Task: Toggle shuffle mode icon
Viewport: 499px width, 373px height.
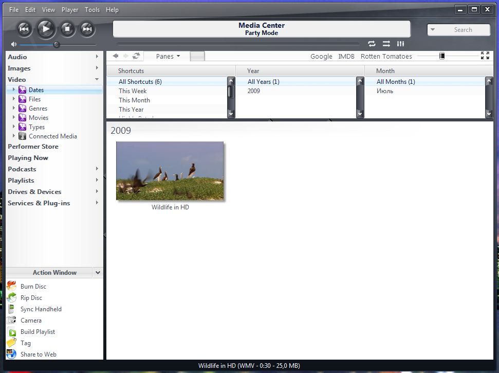Action: [x=386, y=44]
